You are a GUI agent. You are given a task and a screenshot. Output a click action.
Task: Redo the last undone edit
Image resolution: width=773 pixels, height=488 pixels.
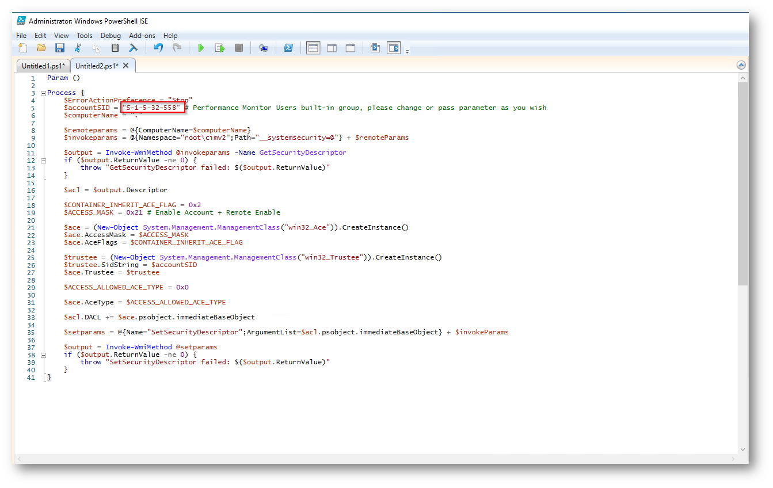click(177, 48)
